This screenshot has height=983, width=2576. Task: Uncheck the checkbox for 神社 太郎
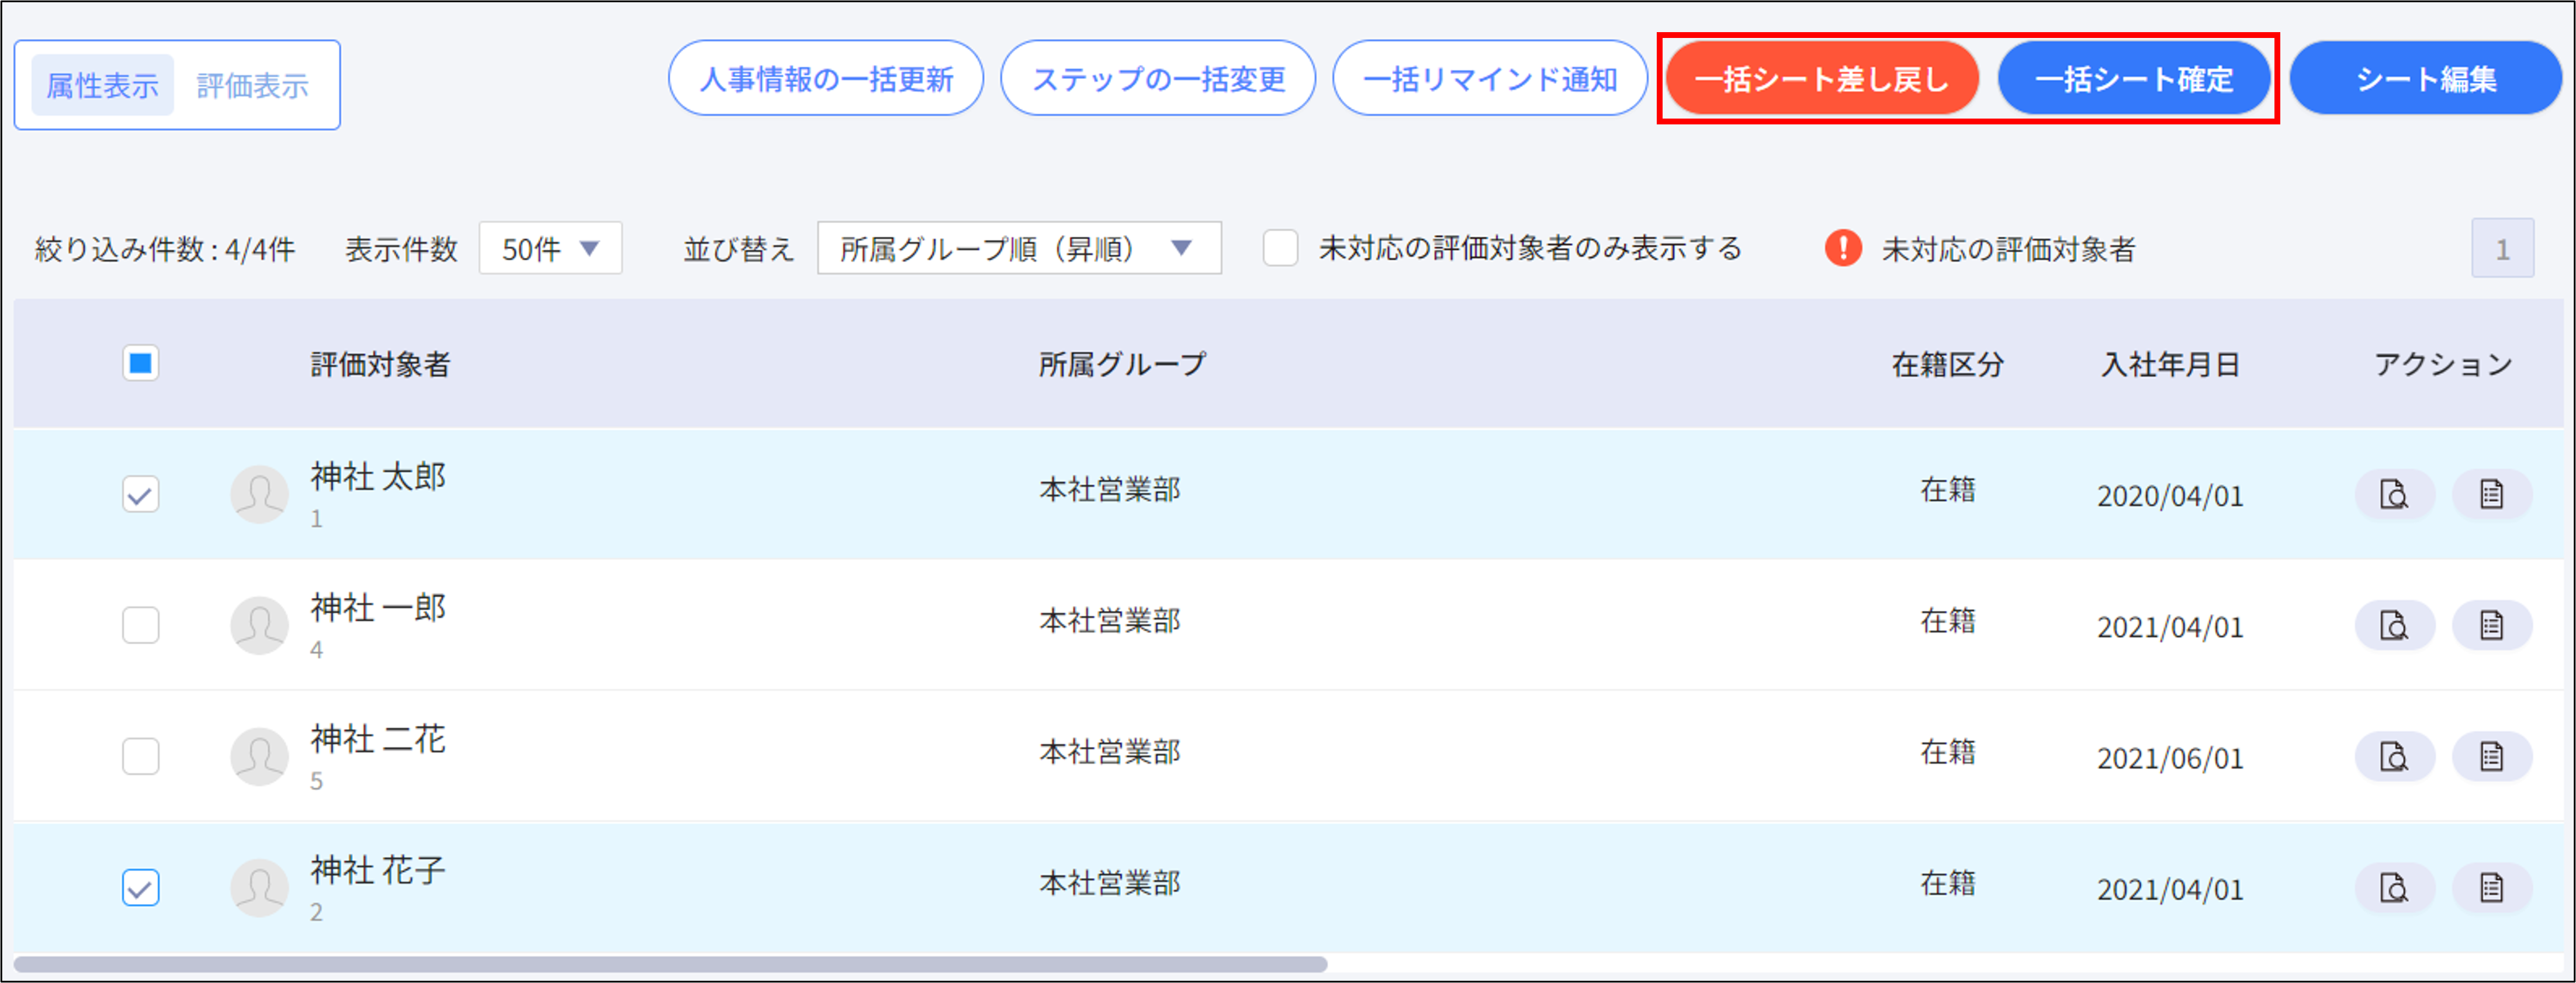141,495
